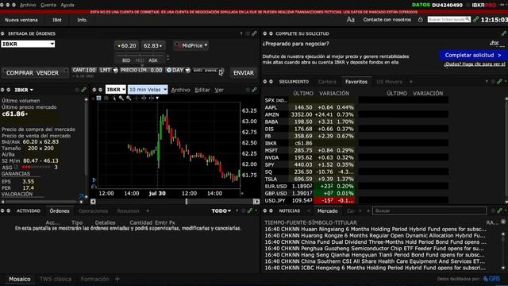Select the first zoom magnifier in chart toolbar
Image resolution: width=508 pixels, height=286 pixels.
pos(121,98)
